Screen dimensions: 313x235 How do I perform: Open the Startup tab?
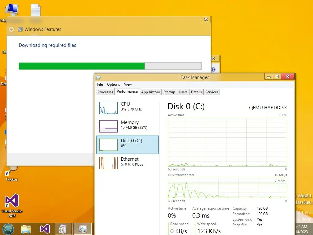pos(169,92)
